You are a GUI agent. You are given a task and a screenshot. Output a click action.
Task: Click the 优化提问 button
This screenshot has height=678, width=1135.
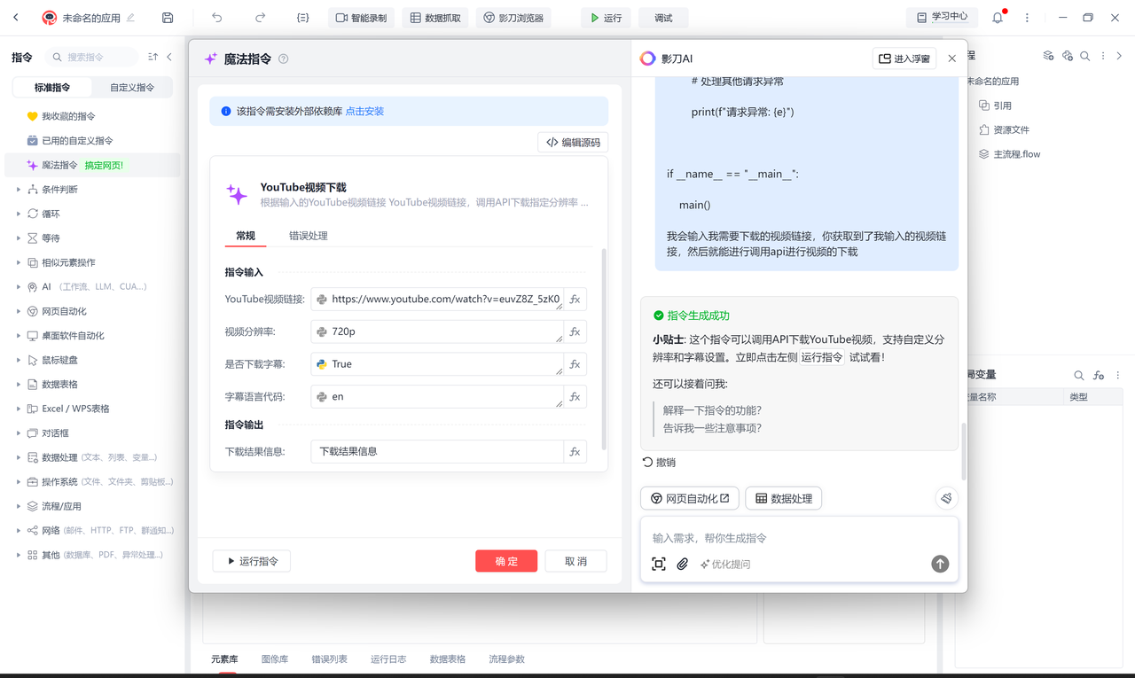(x=725, y=565)
